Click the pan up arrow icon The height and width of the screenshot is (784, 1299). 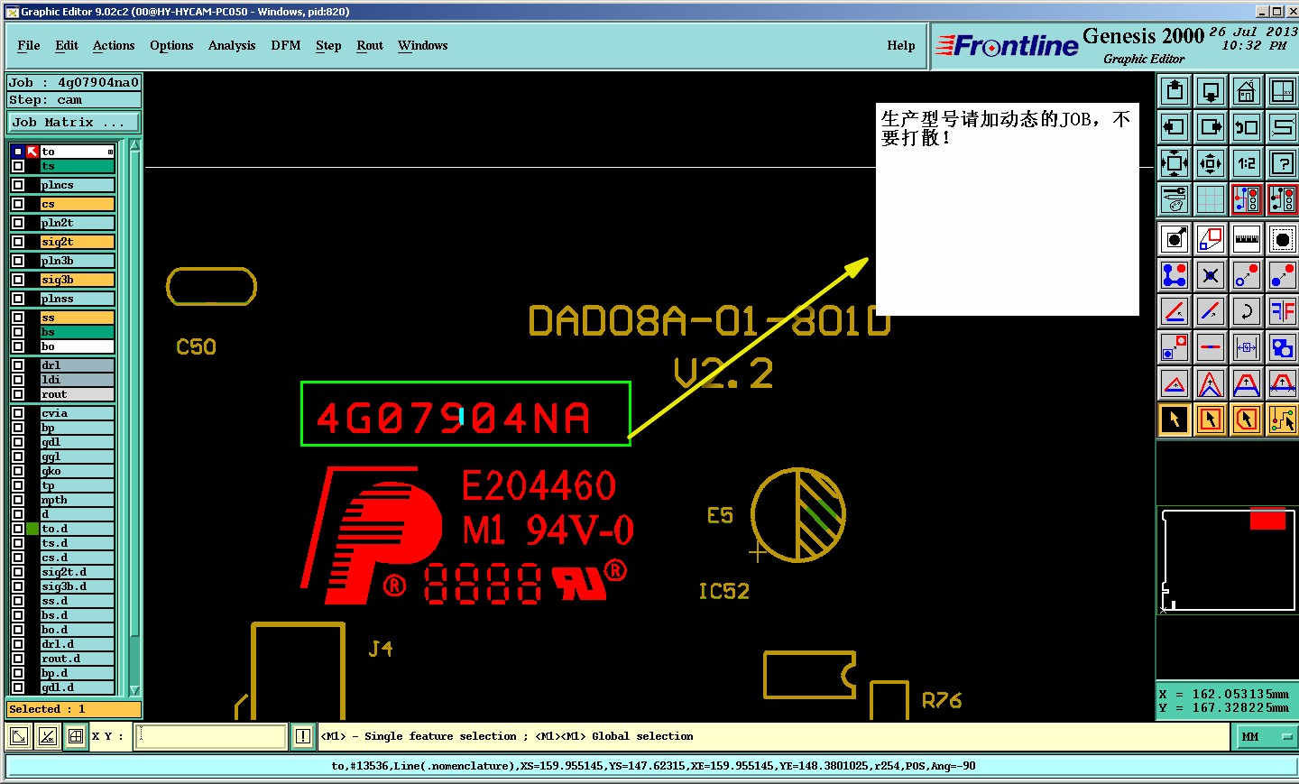[1175, 91]
